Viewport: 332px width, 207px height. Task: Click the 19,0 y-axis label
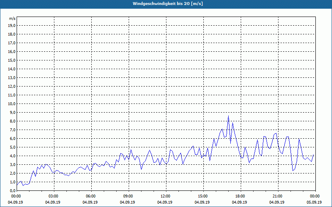click(x=12, y=26)
